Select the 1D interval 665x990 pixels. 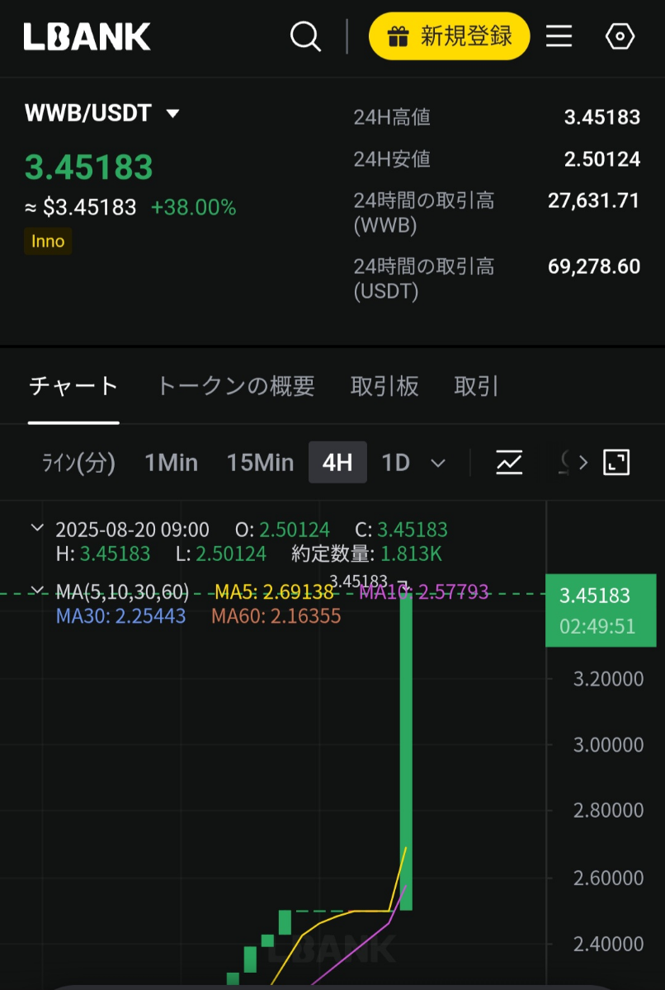point(395,463)
